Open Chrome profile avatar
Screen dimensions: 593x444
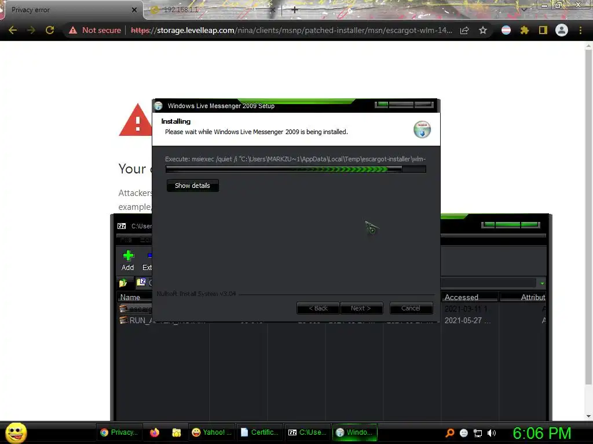[x=562, y=30]
